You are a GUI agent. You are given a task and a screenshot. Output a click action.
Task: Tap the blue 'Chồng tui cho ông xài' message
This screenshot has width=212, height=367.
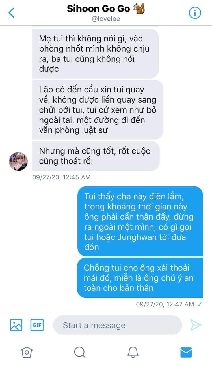tap(140, 278)
